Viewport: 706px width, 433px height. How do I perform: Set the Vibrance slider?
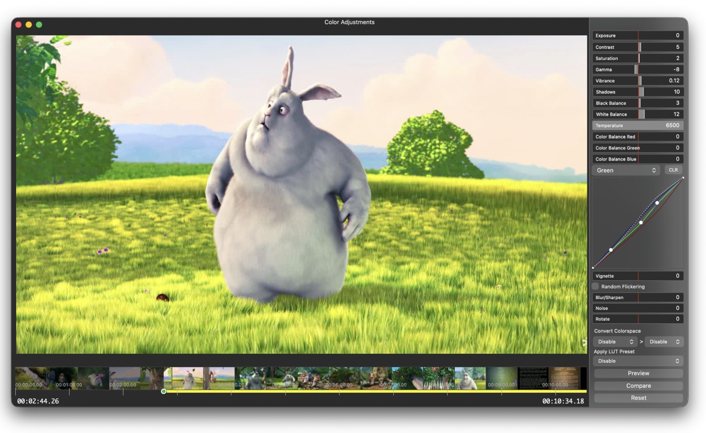(638, 81)
